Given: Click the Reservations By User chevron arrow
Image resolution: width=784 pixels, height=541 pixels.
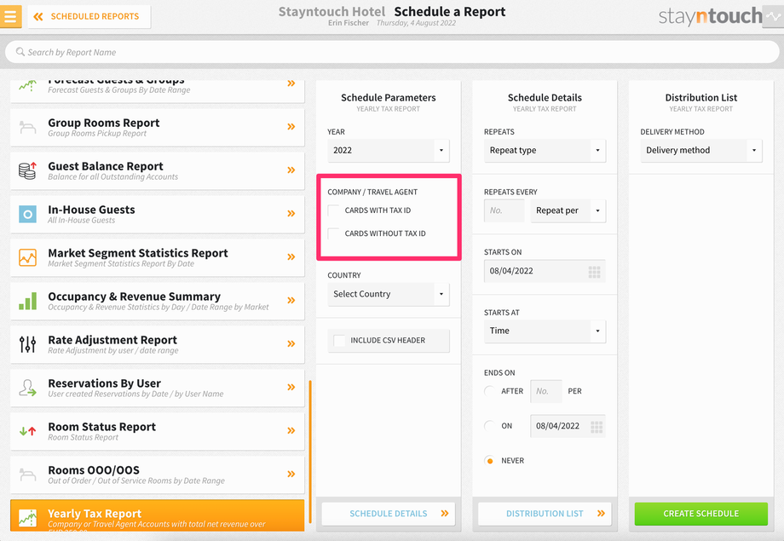Looking at the screenshot, I should point(291,387).
